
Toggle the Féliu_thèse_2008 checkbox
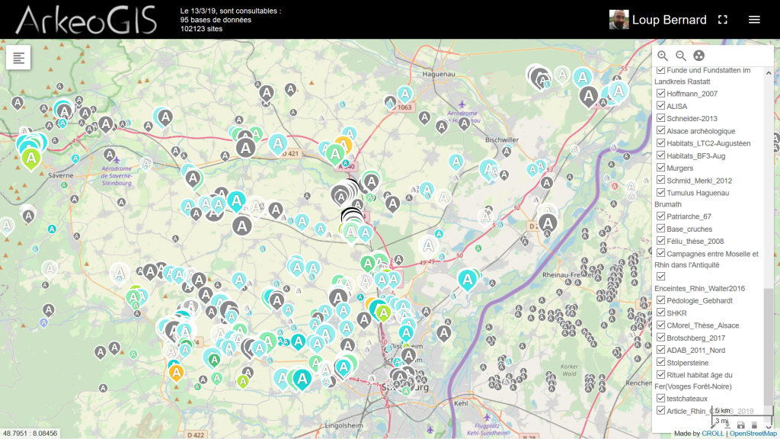point(660,241)
